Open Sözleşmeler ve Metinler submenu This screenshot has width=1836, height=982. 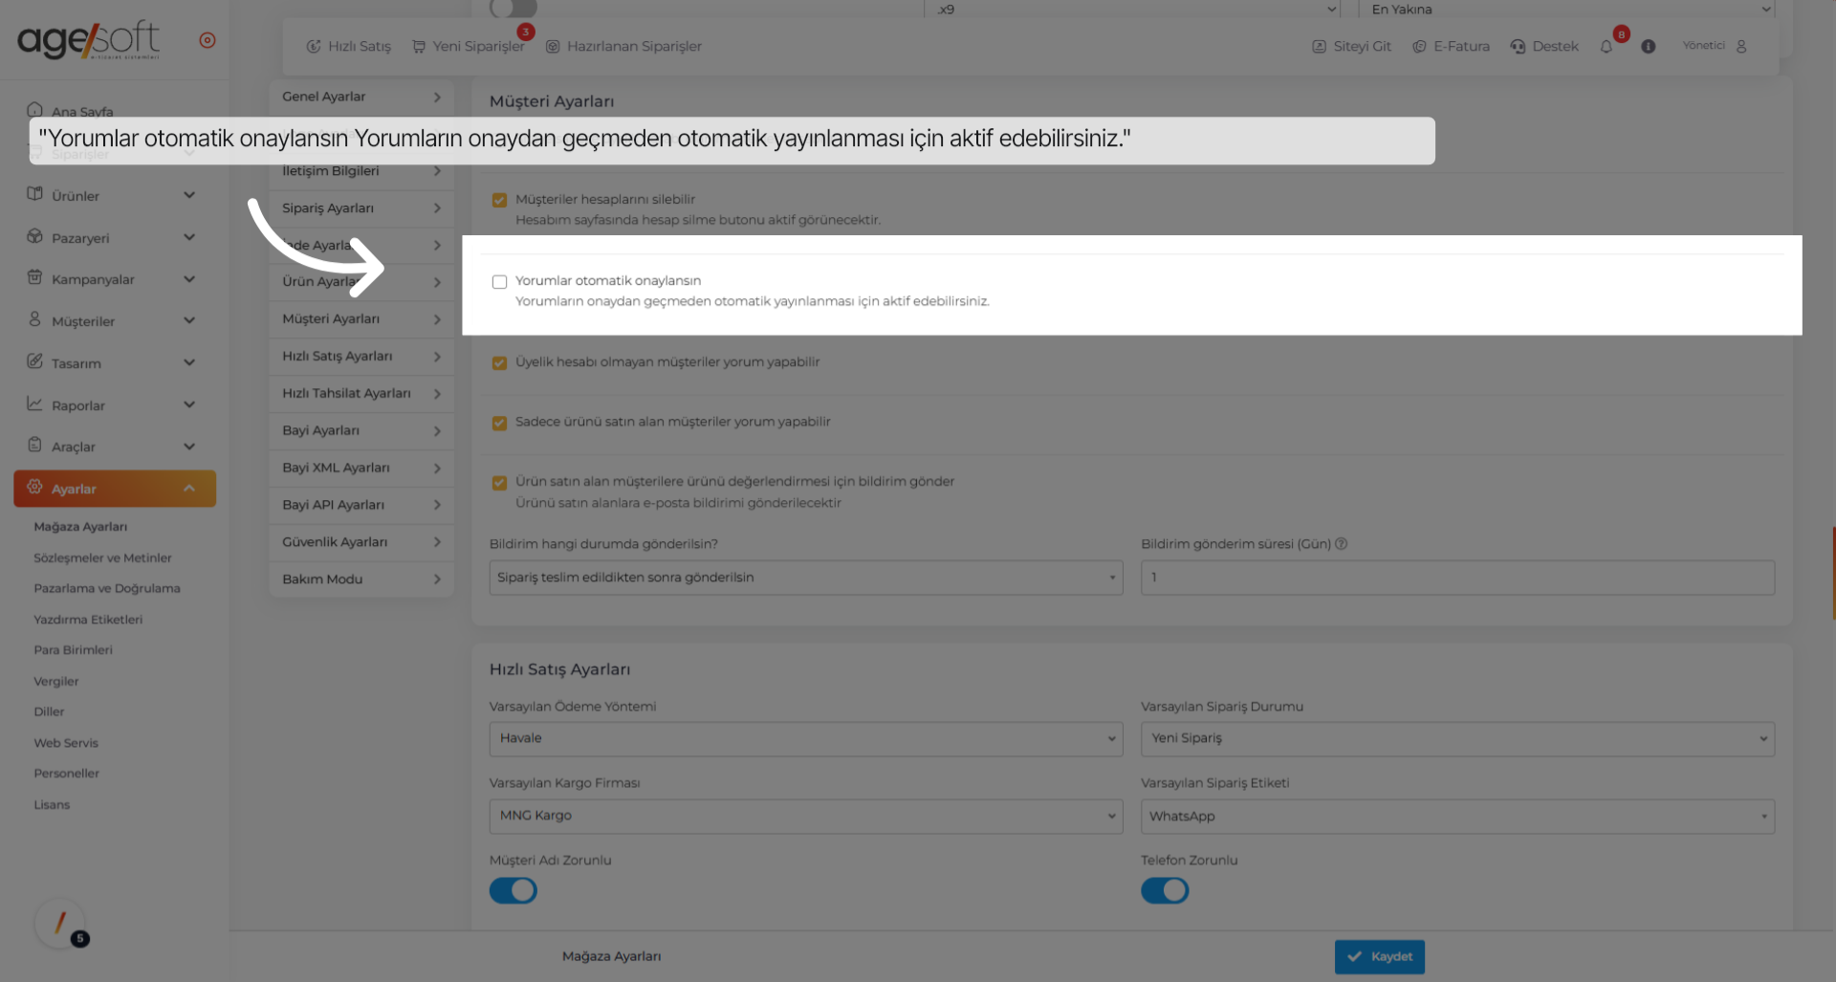102,557
